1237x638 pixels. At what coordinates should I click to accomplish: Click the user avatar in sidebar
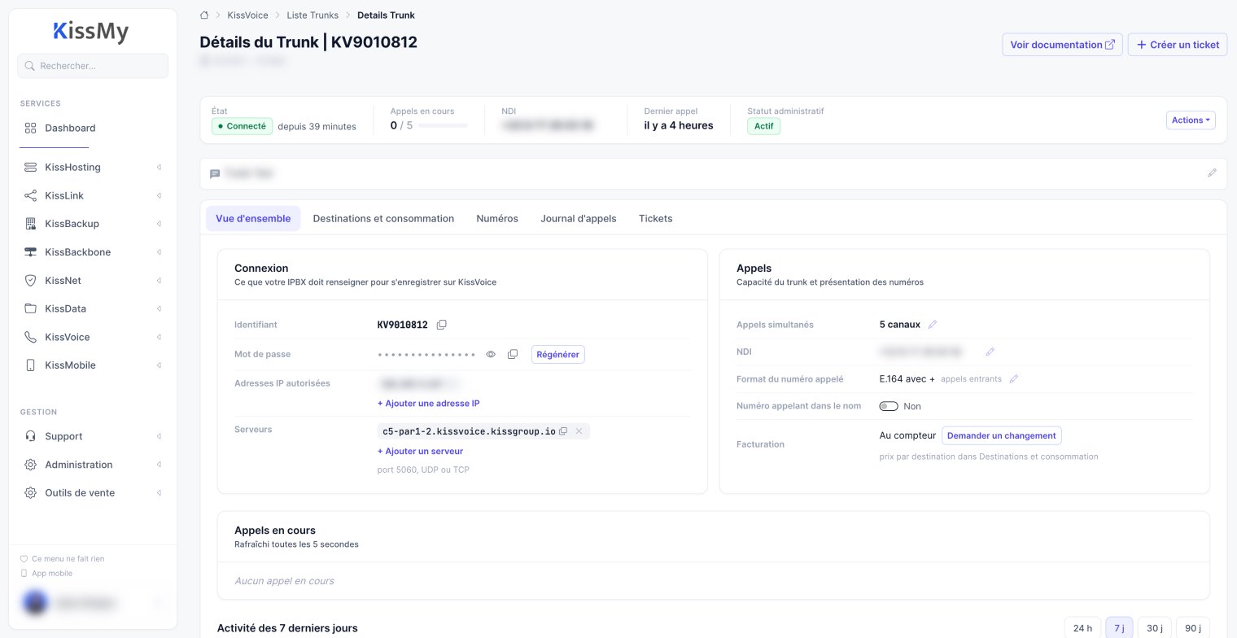(x=35, y=603)
